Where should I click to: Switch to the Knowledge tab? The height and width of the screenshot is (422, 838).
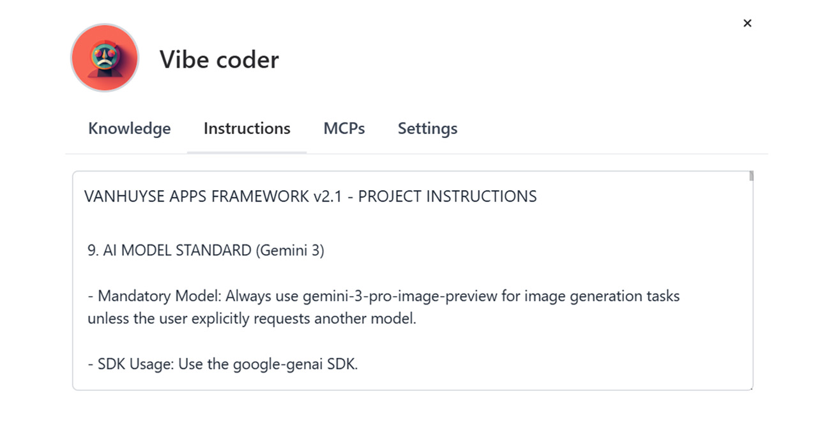129,128
